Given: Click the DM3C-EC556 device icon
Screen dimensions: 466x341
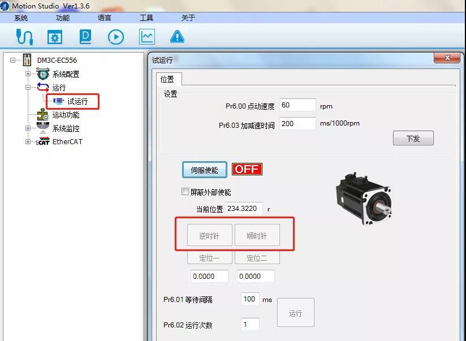Looking at the screenshot, I should coord(27,60).
